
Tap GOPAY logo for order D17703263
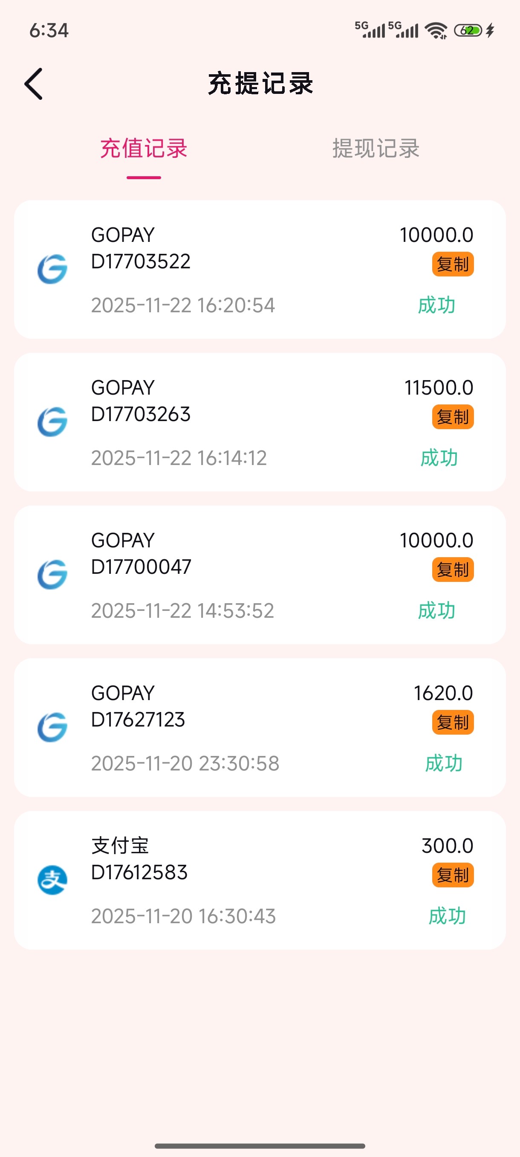tap(52, 422)
